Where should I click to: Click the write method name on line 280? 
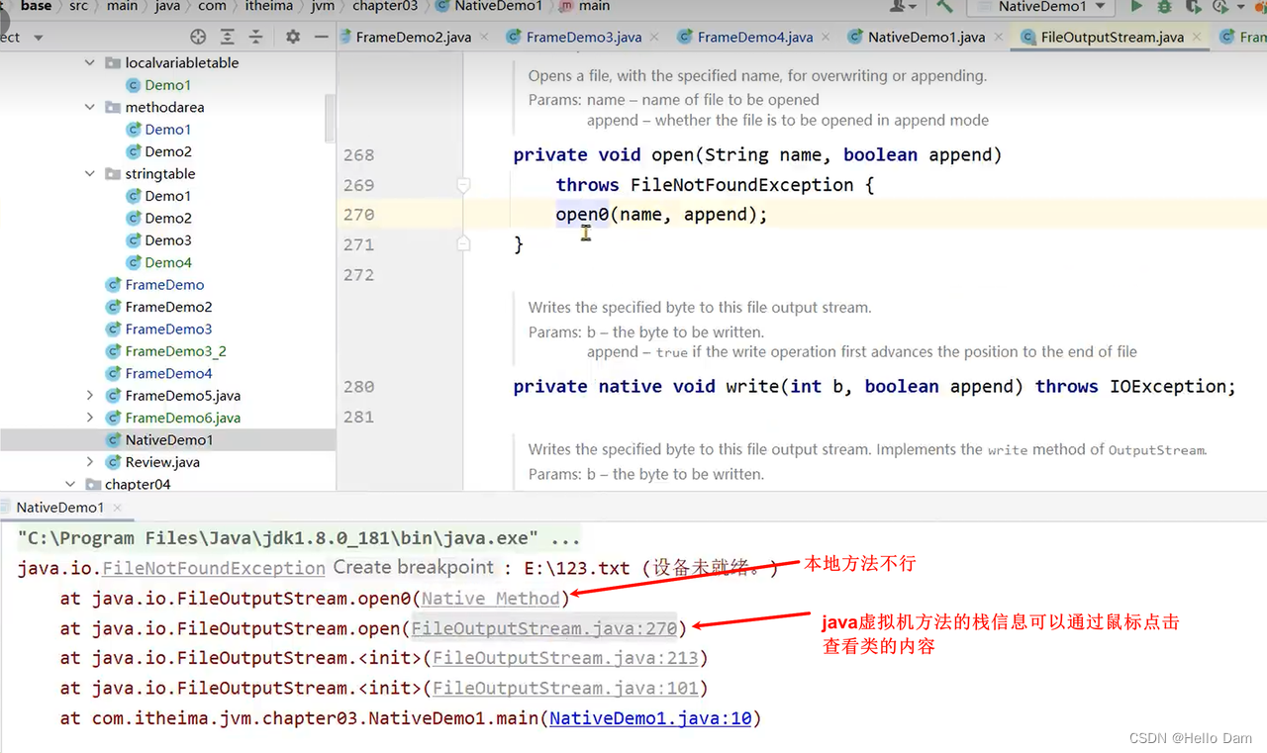[x=752, y=387]
